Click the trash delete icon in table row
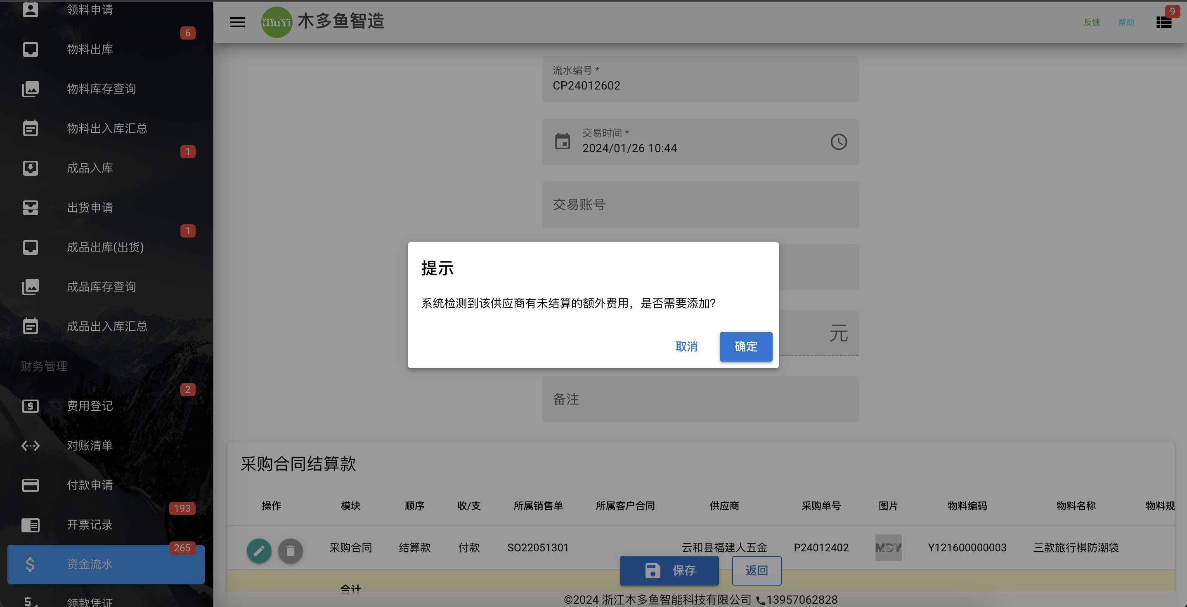This screenshot has width=1187, height=607. pos(290,550)
